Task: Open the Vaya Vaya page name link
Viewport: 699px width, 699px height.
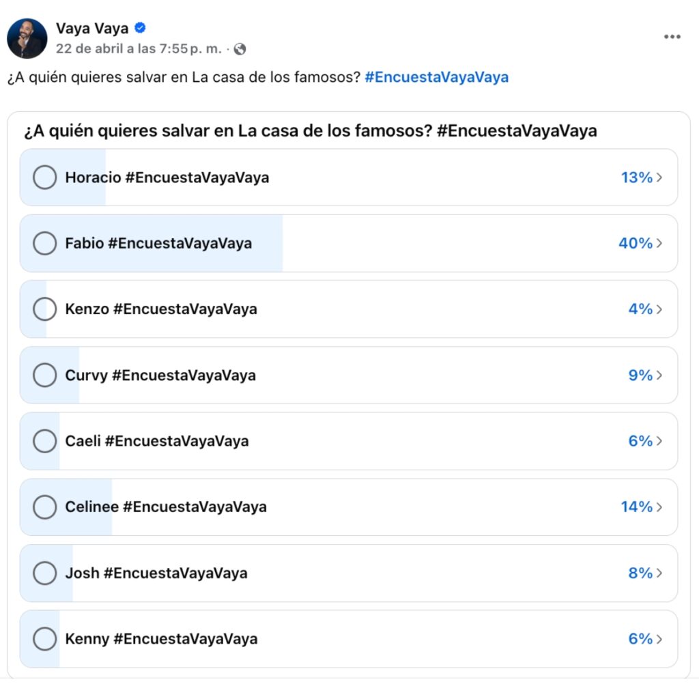Action: [x=92, y=28]
